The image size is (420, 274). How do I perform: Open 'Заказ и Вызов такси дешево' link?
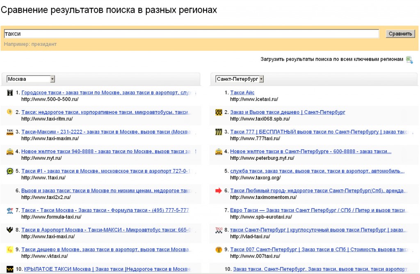point(288,112)
